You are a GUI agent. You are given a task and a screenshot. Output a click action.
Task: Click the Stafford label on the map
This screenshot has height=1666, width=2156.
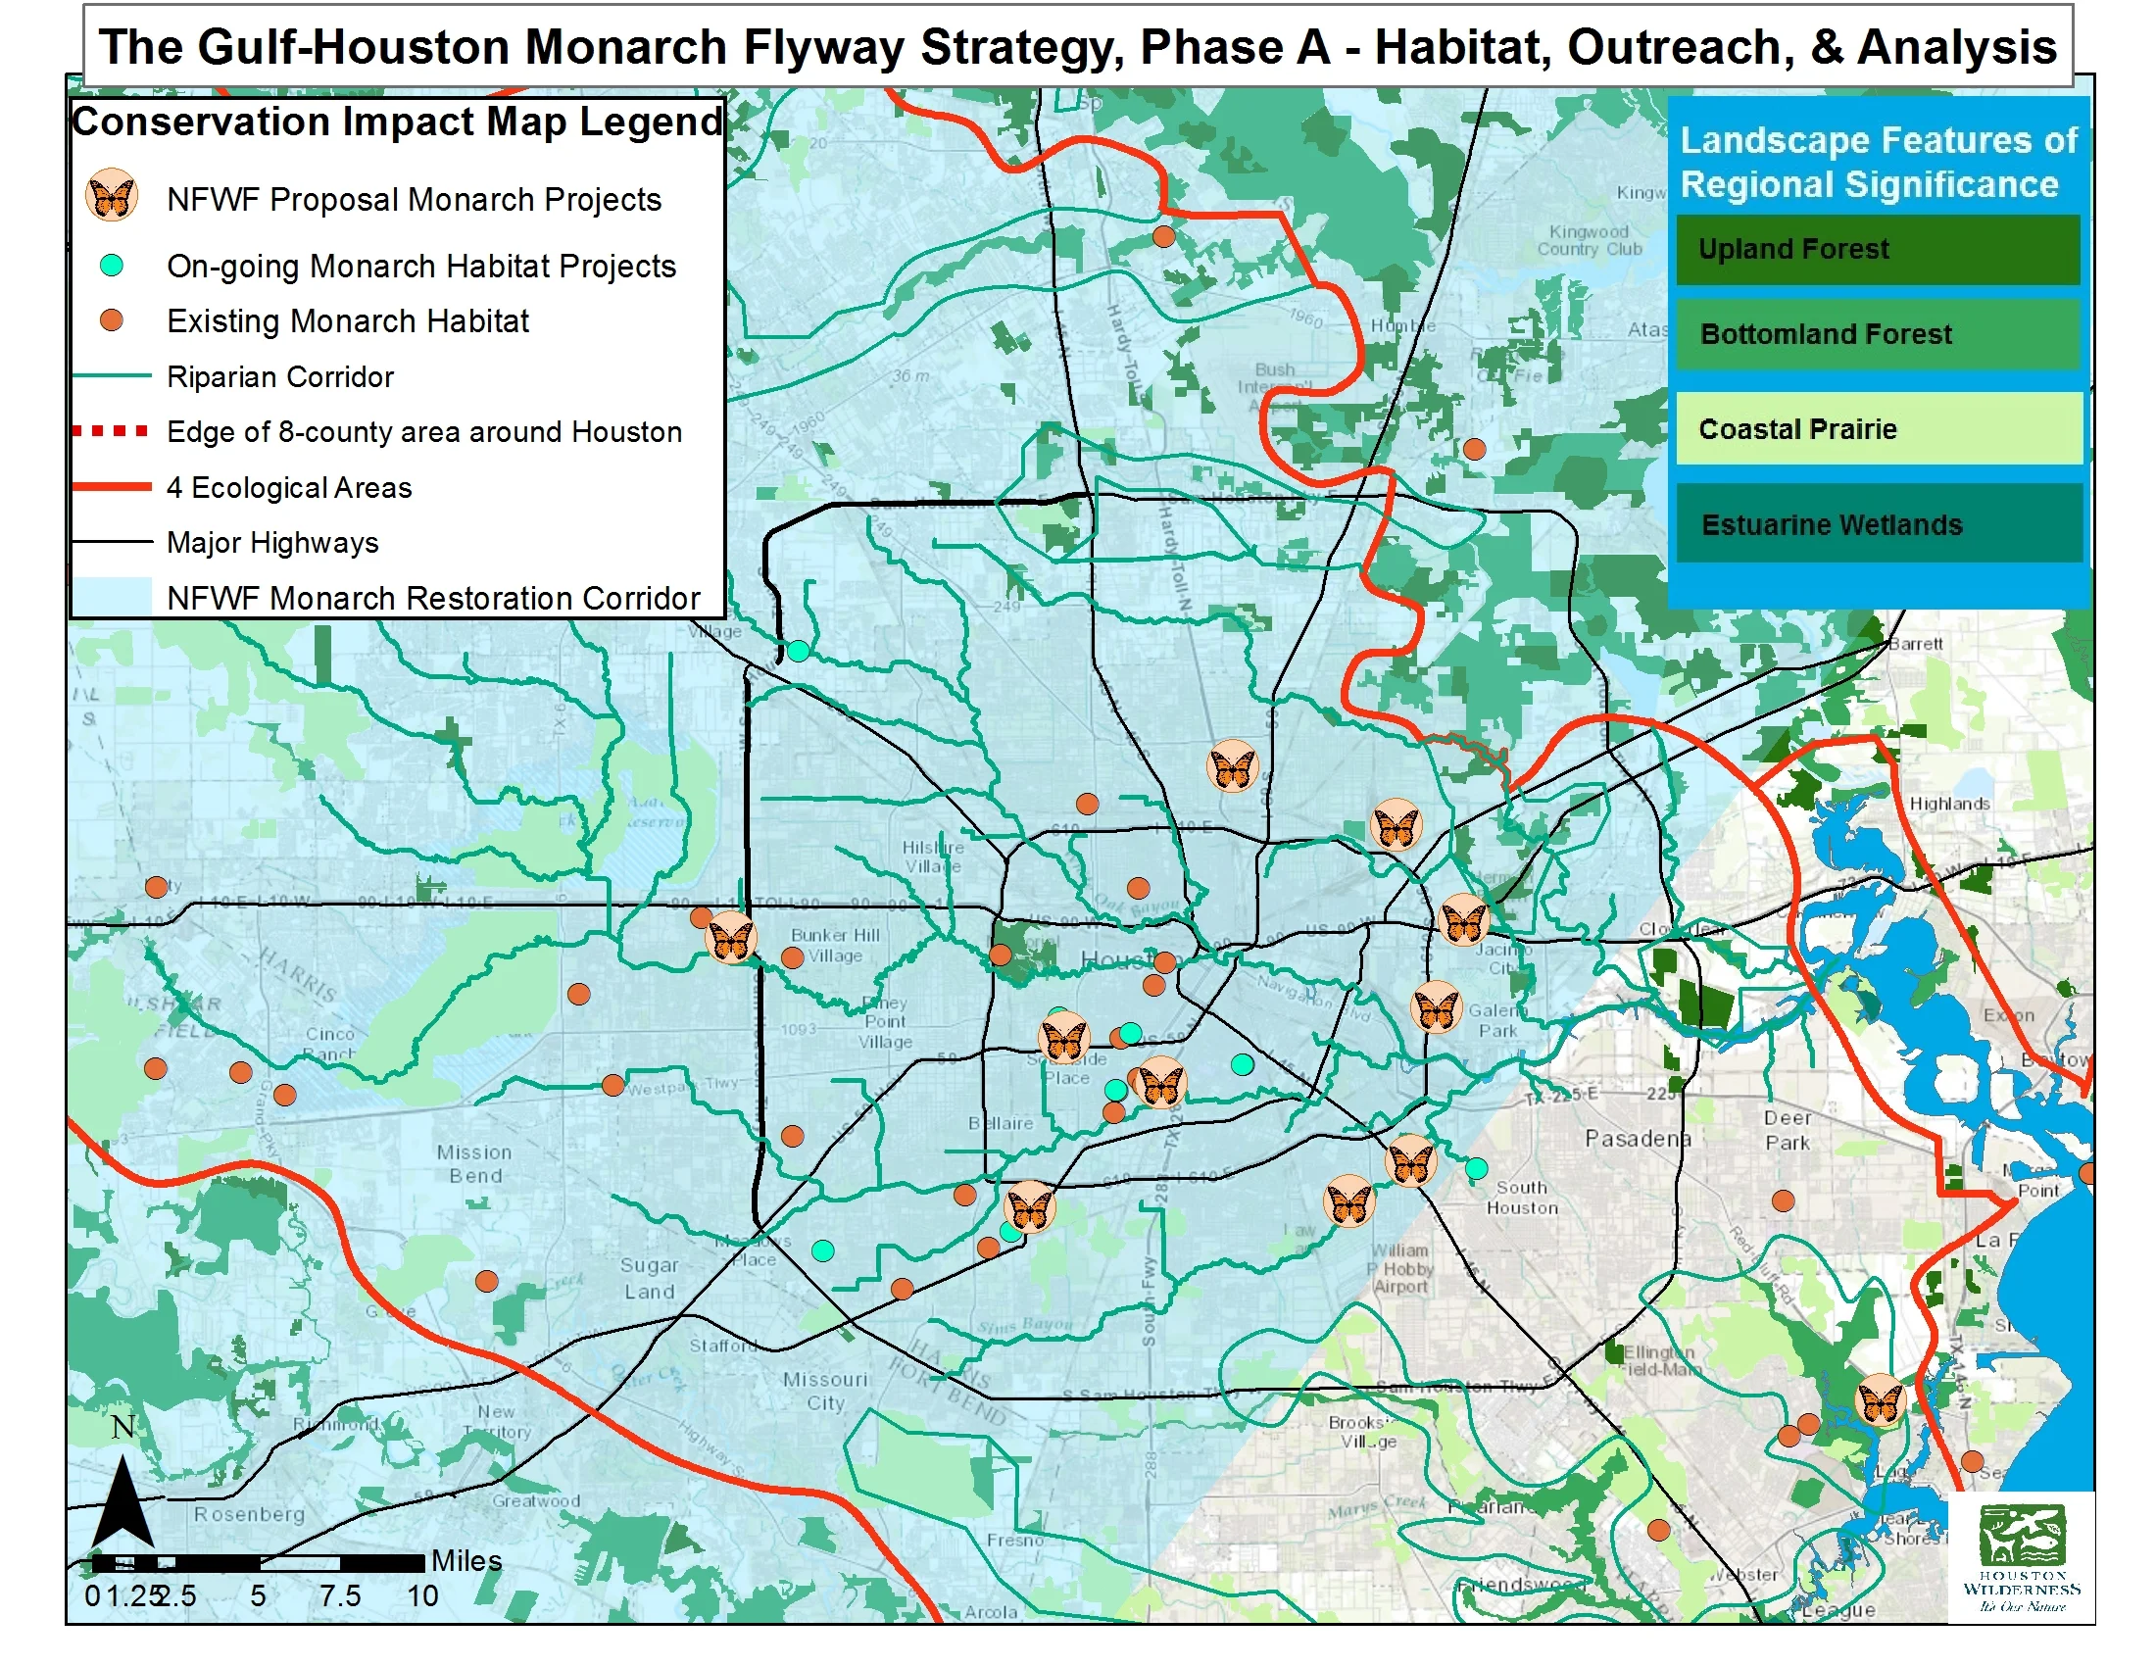click(x=722, y=1346)
